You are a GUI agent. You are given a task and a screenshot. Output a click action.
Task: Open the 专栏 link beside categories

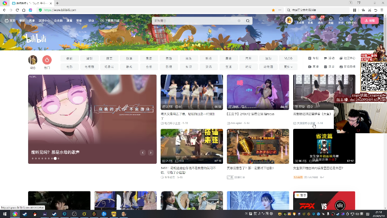313,58
